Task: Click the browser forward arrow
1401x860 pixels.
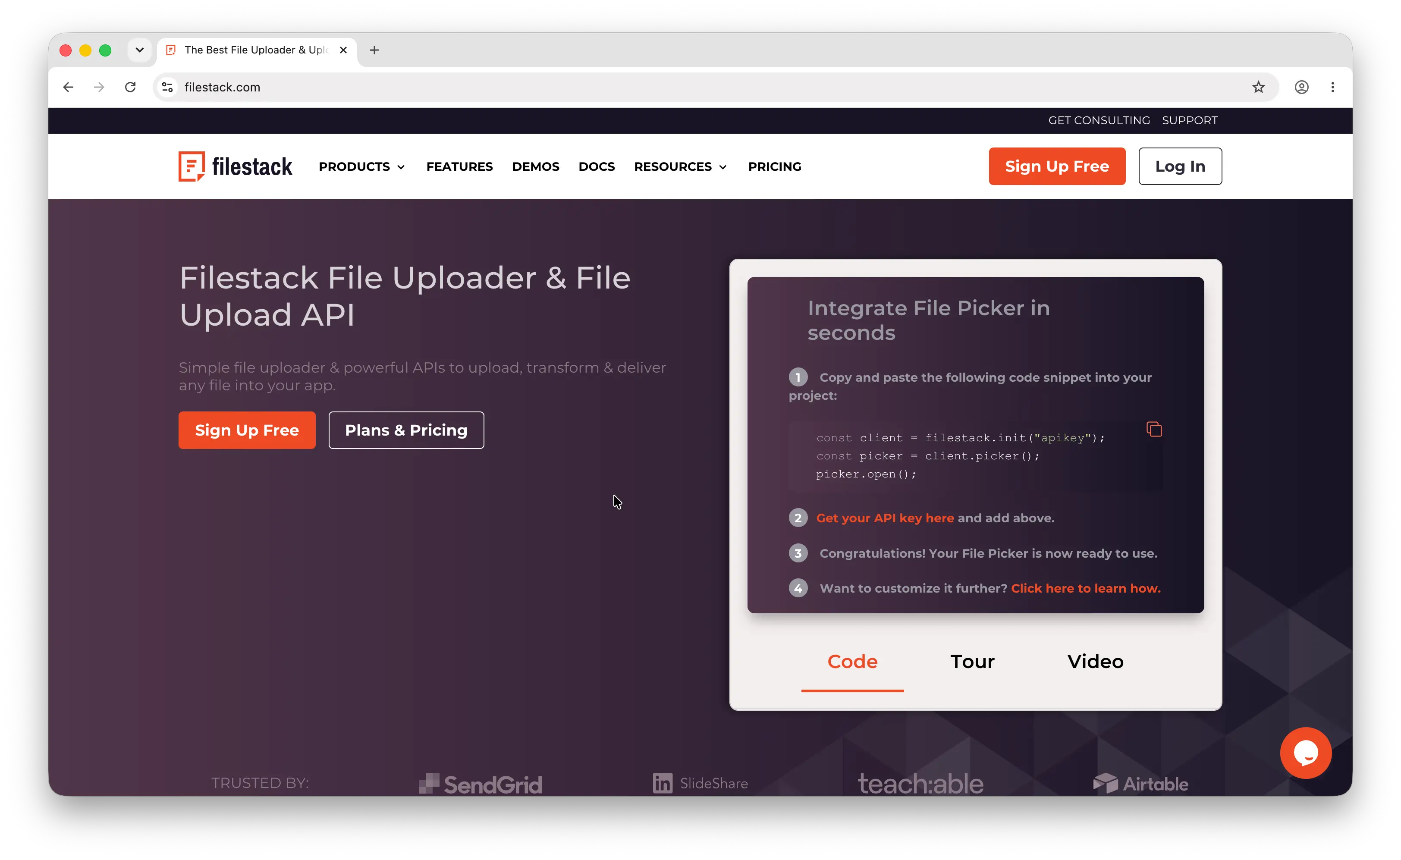Action: 99,87
